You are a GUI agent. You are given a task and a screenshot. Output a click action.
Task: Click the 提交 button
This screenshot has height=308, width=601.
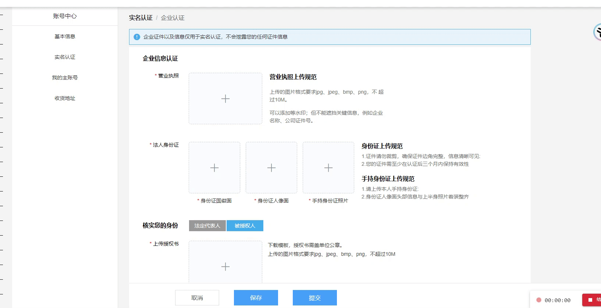pos(315,298)
